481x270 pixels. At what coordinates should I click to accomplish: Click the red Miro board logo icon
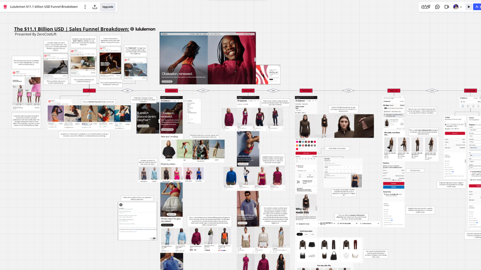[x=5, y=7]
